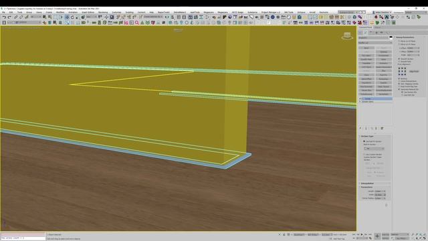The image size is (428, 241).
Task: Toggle Gen. Mapping Coords checkbox
Action: [399, 84]
